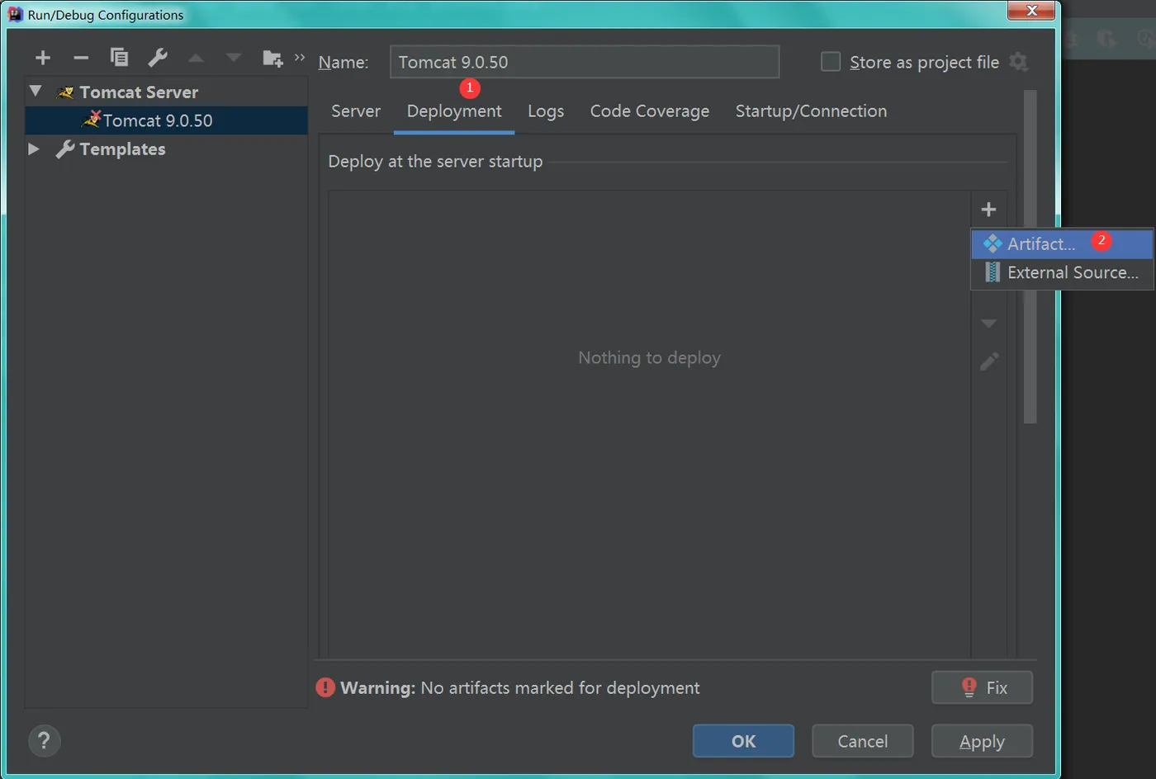Open the gear settings beside Store as project file
This screenshot has width=1156, height=779.
tap(1019, 62)
